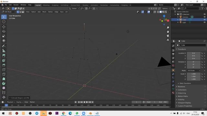Open the Mesh menu
This screenshot has width=207, height=116.
coord(44,12)
